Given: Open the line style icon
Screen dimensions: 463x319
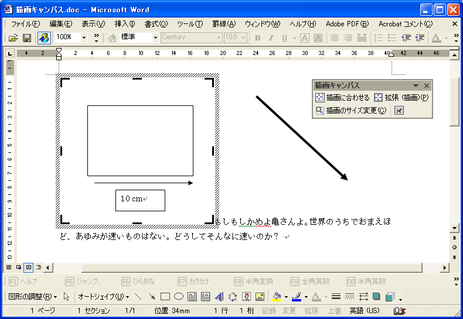Looking at the screenshot, I should pos(336,297).
